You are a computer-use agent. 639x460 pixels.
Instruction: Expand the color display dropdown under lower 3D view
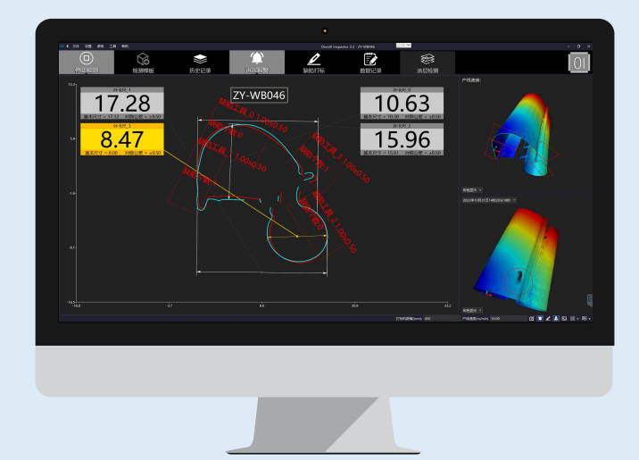point(472,310)
